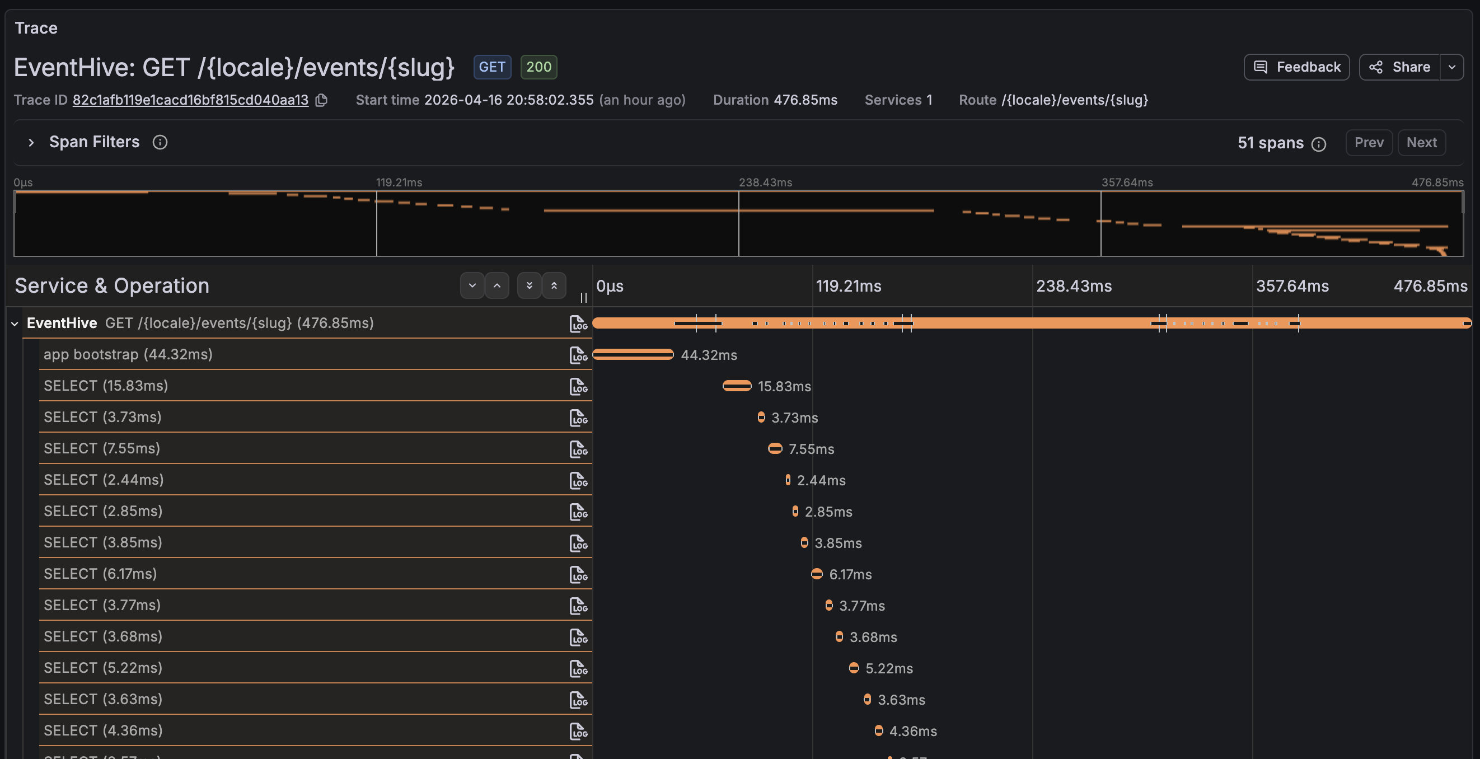Image resolution: width=1480 pixels, height=759 pixels.
Task: Click the Feedback button
Action: point(1296,67)
